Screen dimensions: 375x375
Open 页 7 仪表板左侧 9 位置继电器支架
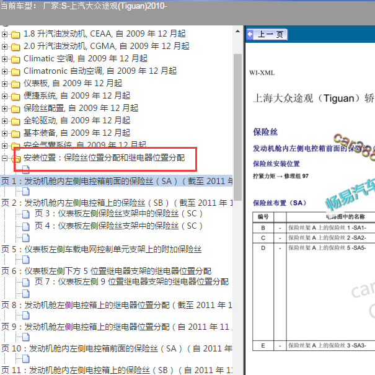[131, 282]
